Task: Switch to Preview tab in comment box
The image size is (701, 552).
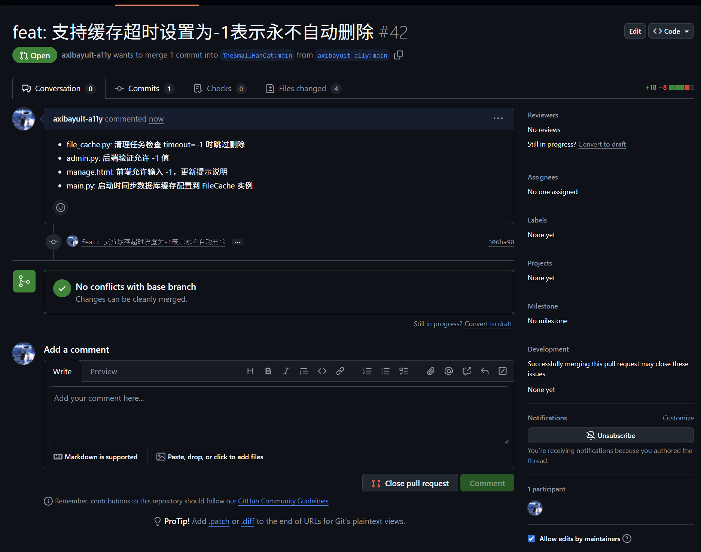Action: click(x=104, y=371)
